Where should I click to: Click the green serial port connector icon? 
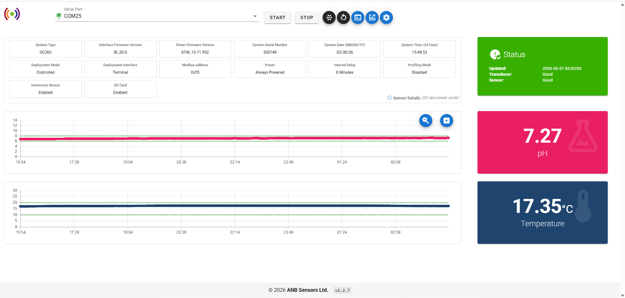point(59,16)
